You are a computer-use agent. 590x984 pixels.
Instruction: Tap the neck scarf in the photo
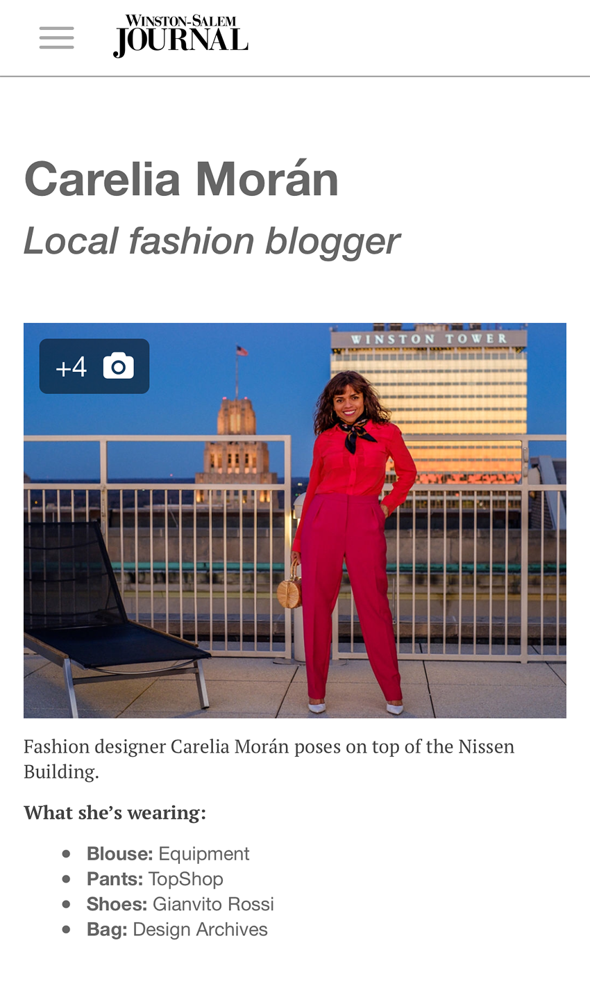coord(357,432)
